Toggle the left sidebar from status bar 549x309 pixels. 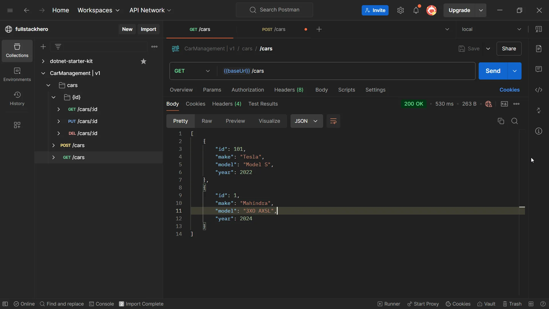pos(5,304)
